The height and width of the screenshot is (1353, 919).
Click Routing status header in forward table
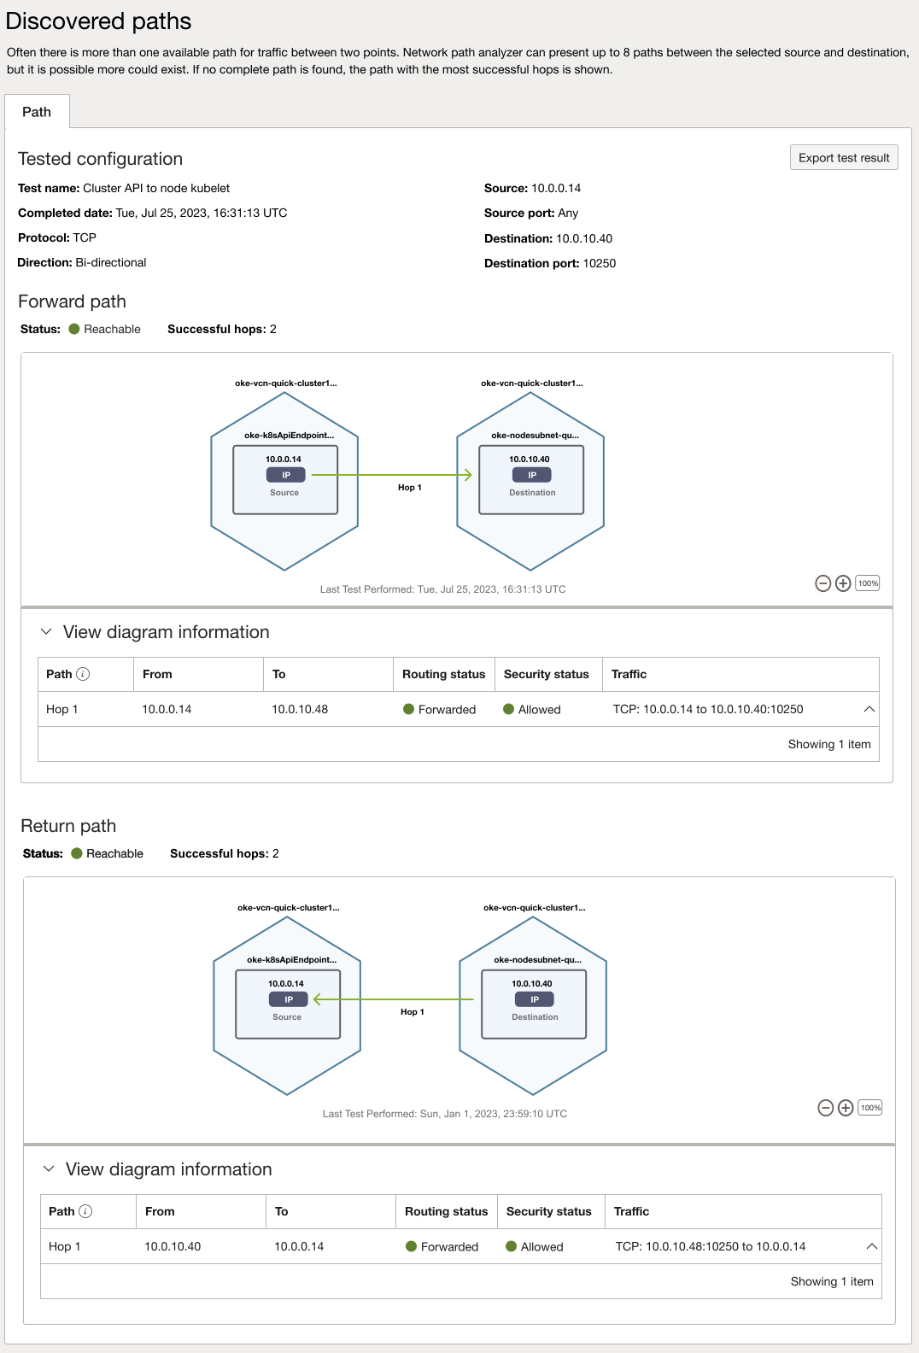coord(443,674)
